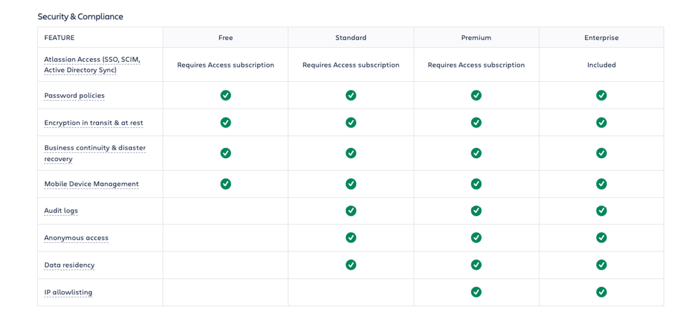Click the Audit logs feature label
The width and height of the screenshot is (687, 324).
pos(61,211)
